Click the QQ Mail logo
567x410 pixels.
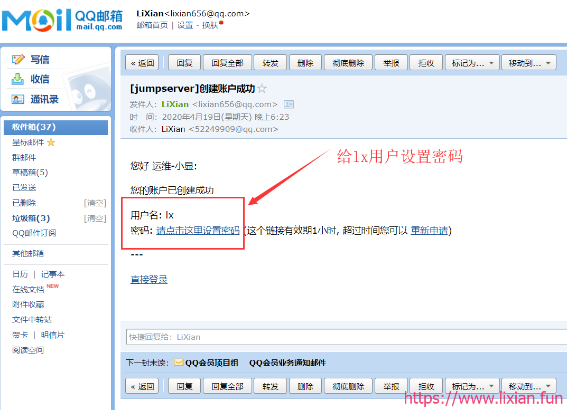tap(62, 20)
